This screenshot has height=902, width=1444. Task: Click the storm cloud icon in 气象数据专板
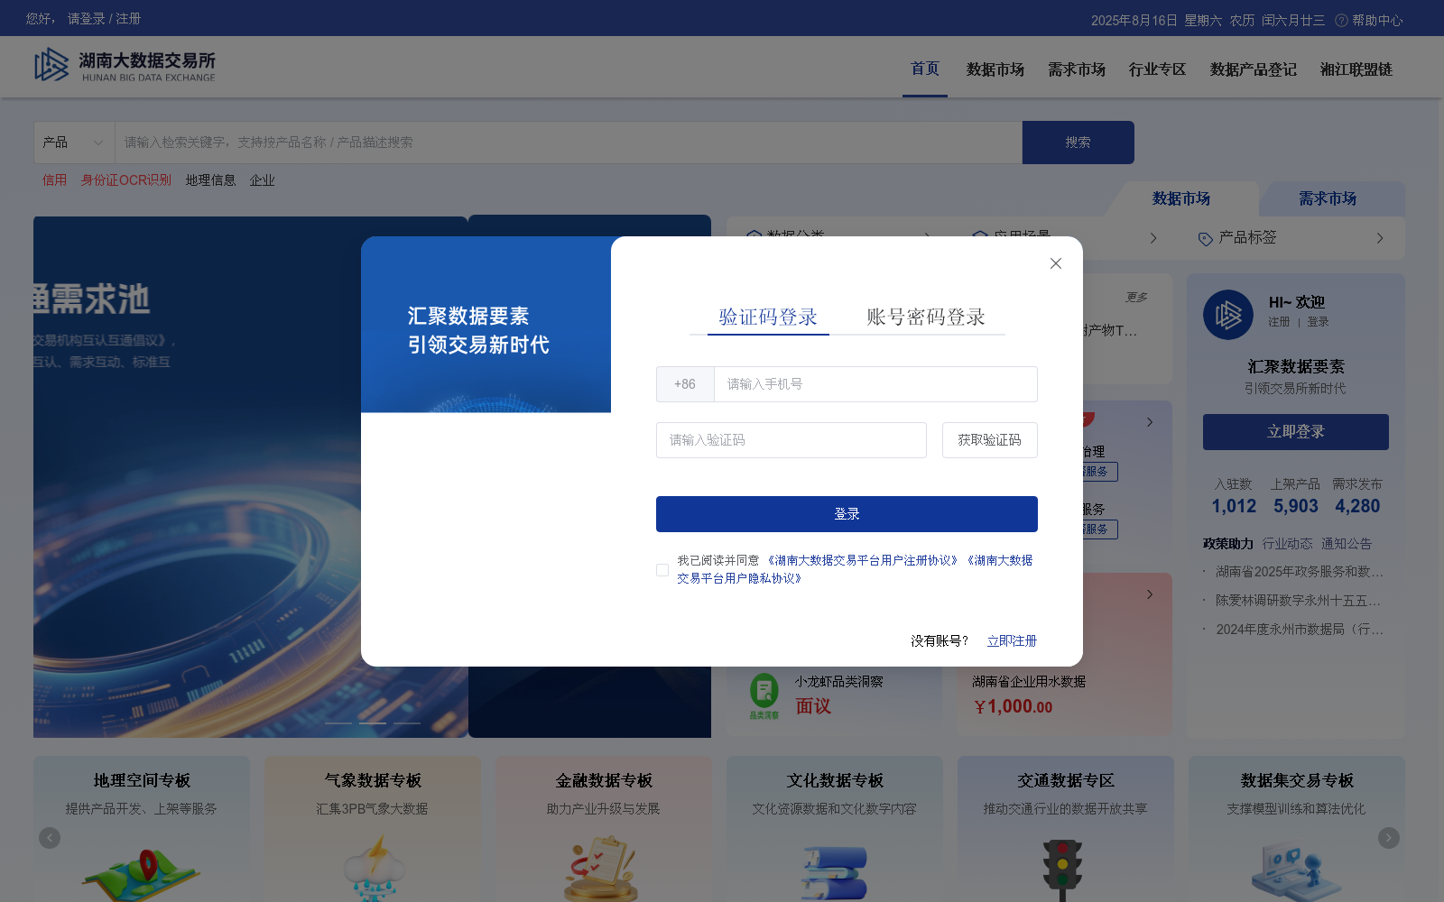pos(375,869)
